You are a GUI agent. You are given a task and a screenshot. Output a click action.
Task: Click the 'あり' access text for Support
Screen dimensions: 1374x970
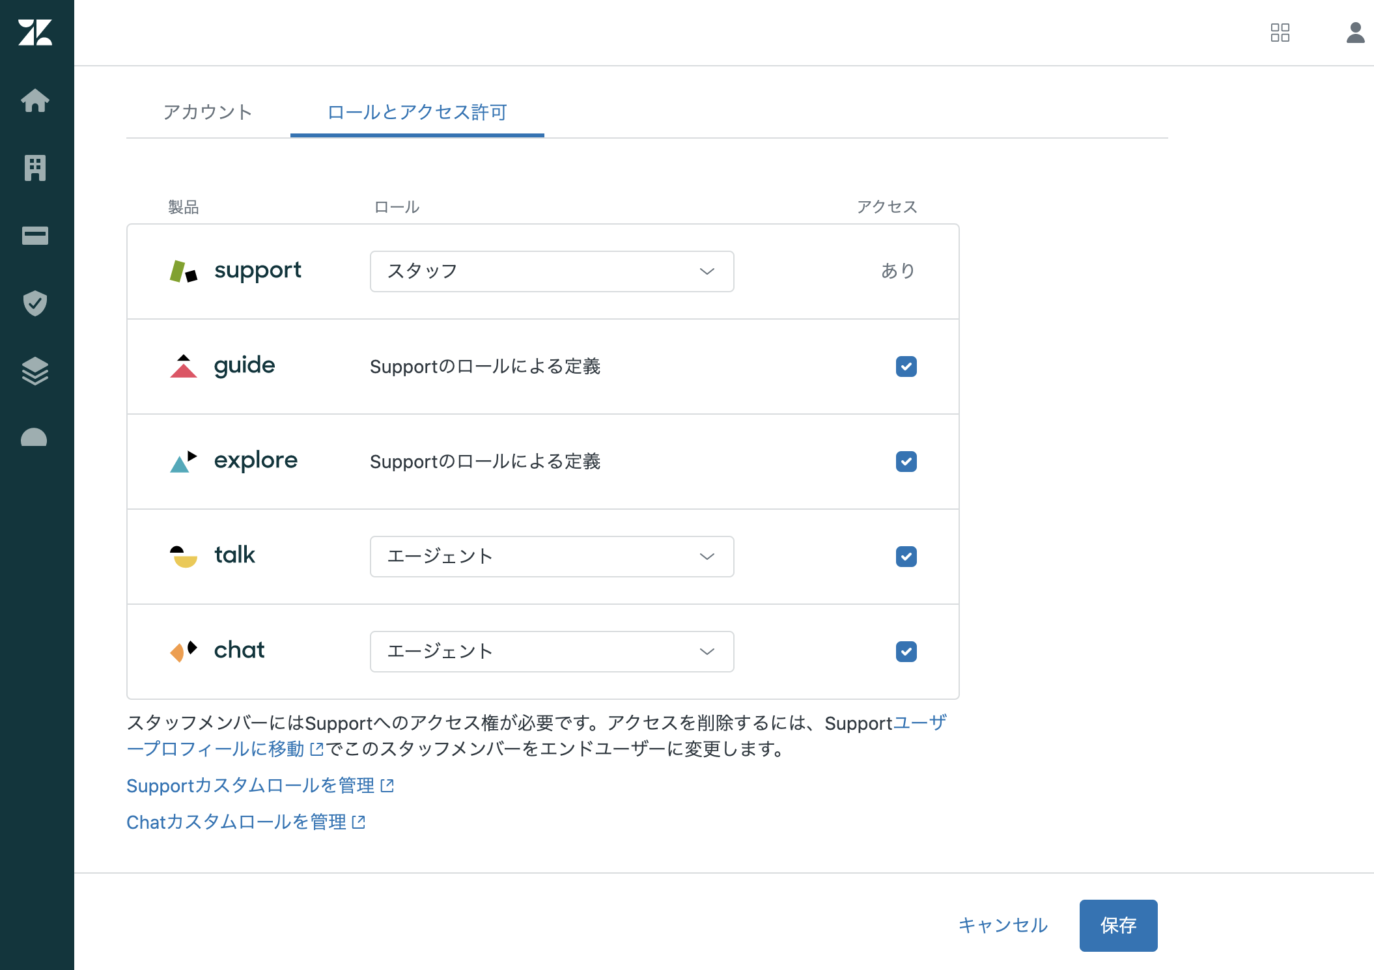click(x=899, y=271)
